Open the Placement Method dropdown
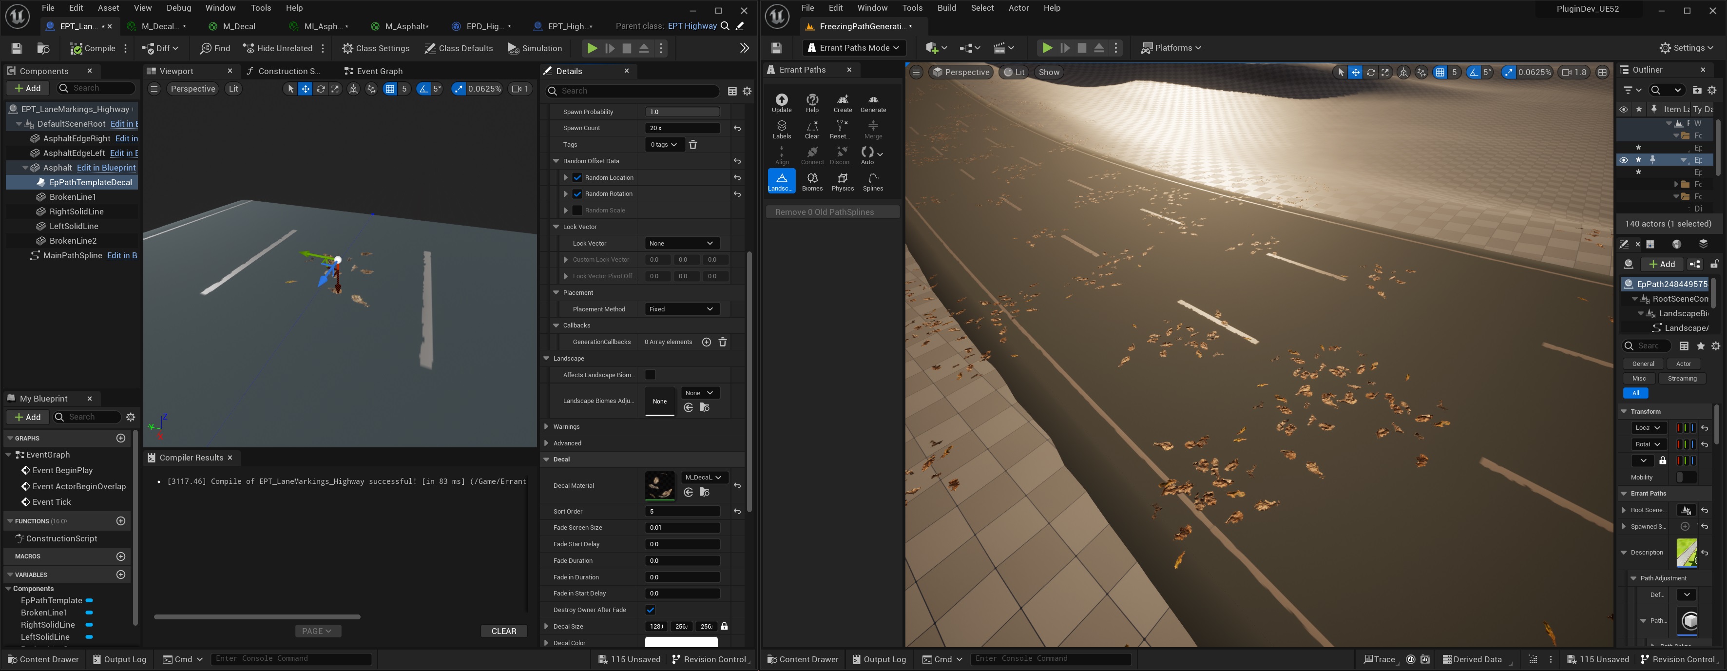The width and height of the screenshot is (1727, 671). tap(681, 309)
